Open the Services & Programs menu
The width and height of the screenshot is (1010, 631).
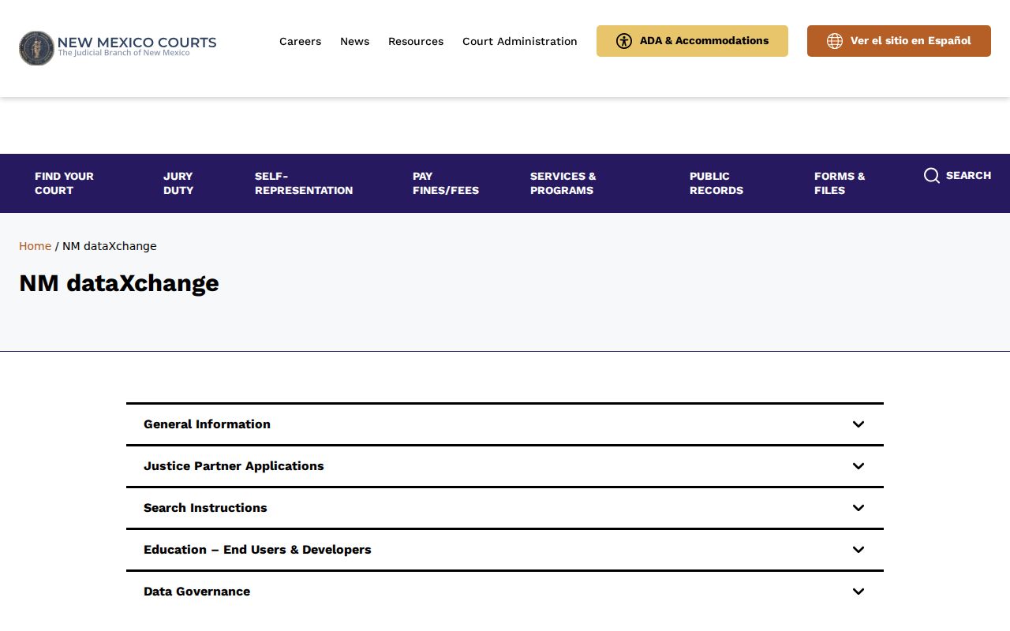(563, 183)
